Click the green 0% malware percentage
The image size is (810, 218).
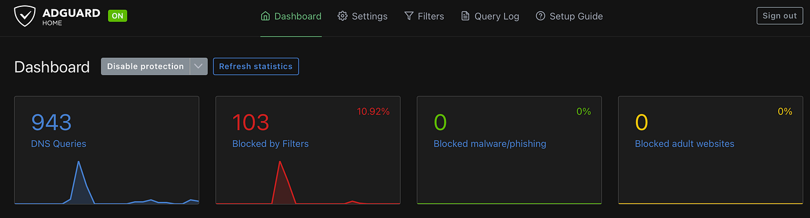(x=584, y=112)
